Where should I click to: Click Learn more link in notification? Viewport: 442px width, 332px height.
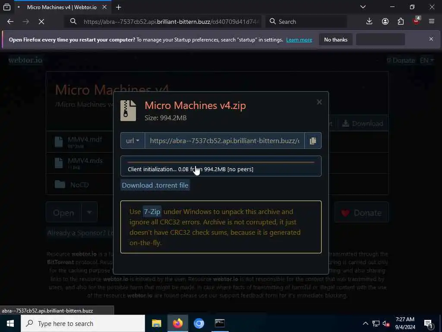[299, 40]
